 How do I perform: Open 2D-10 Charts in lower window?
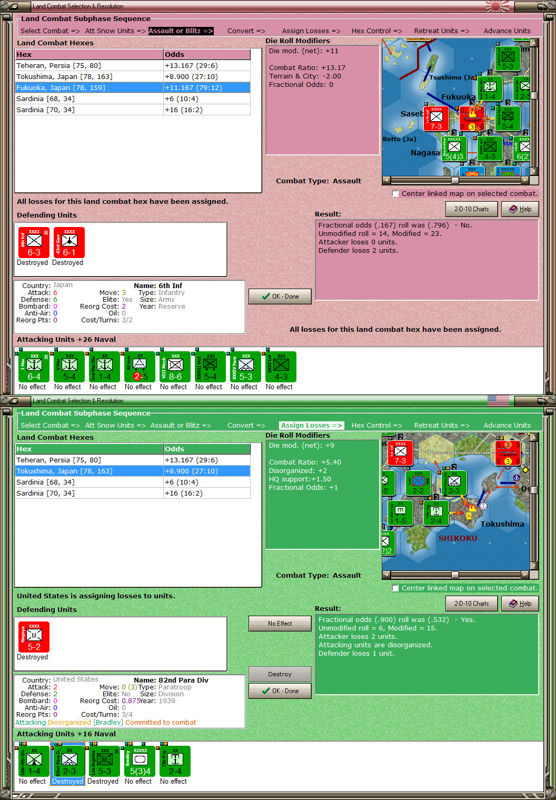(x=472, y=604)
